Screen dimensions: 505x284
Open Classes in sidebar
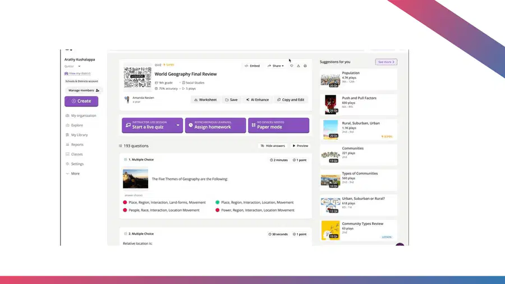(77, 154)
